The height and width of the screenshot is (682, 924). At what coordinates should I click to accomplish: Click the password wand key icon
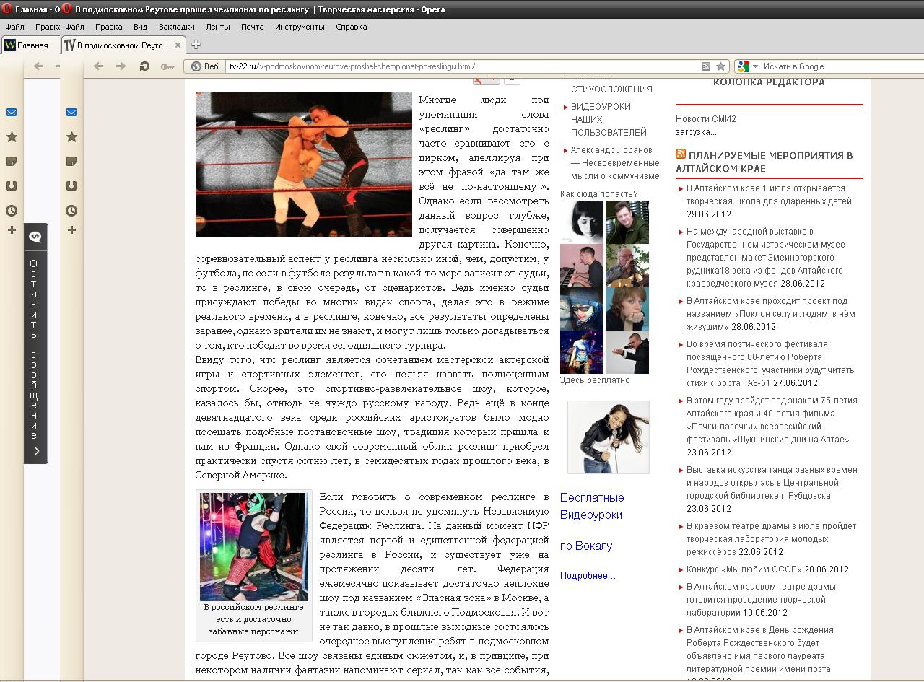tap(167, 66)
